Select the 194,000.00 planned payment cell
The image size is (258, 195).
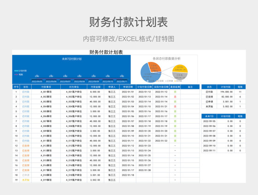point(226,92)
